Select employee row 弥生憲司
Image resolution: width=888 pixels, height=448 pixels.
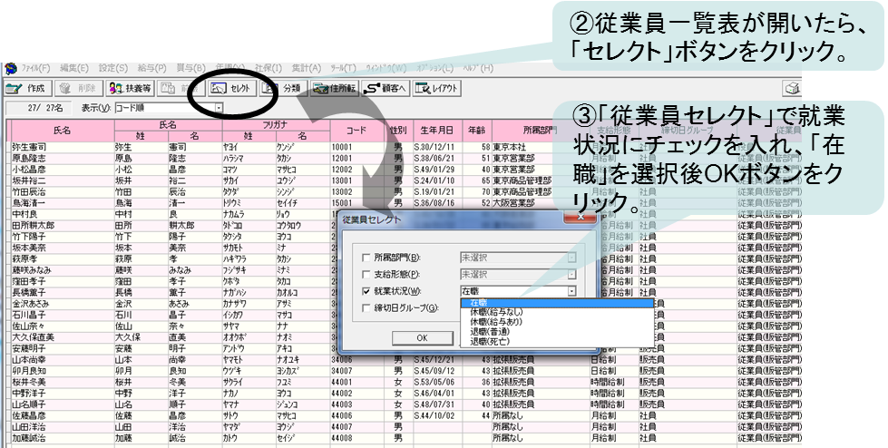point(404,147)
